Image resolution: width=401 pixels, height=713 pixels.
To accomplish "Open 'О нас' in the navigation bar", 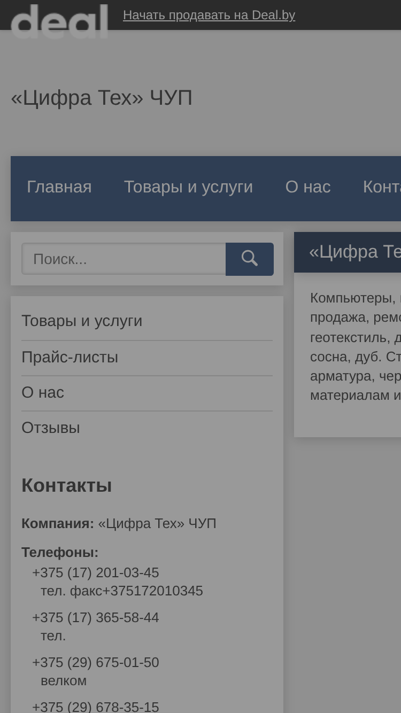I will pos(308,187).
